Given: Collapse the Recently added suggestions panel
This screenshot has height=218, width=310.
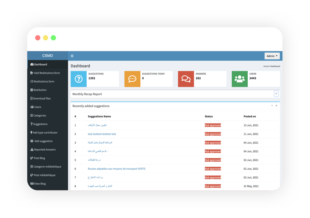Looking at the screenshot, I should tap(272, 106).
